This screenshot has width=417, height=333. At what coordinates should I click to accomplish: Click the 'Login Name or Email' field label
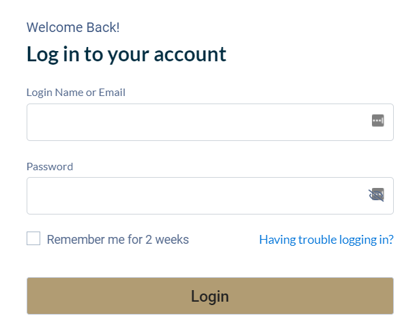[76, 93]
